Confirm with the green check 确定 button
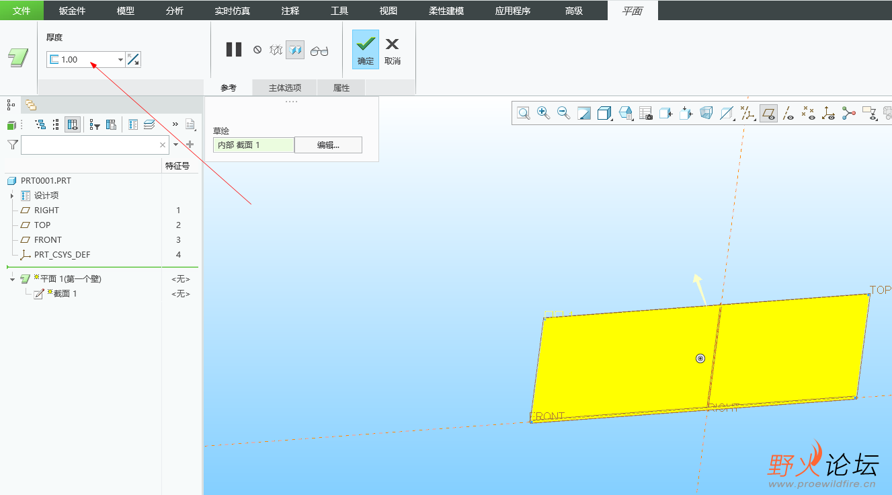Screen dimensions: 892x495 (366, 50)
